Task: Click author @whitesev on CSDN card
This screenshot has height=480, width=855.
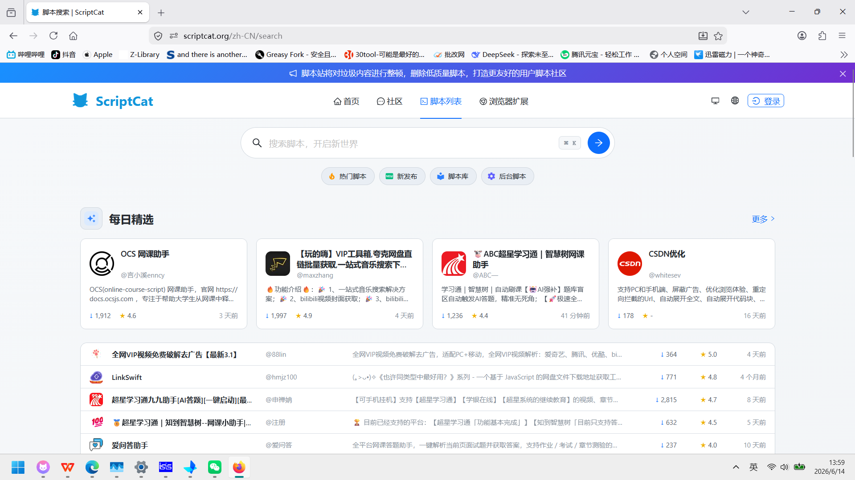Action: pyautogui.click(x=664, y=275)
